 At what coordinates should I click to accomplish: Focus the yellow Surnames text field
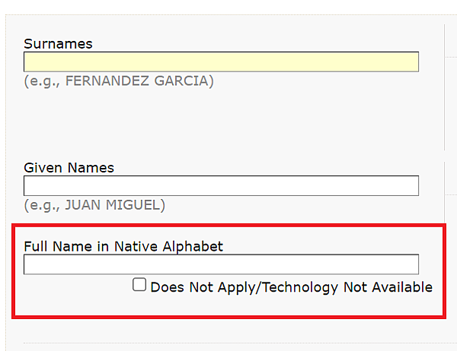click(221, 62)
